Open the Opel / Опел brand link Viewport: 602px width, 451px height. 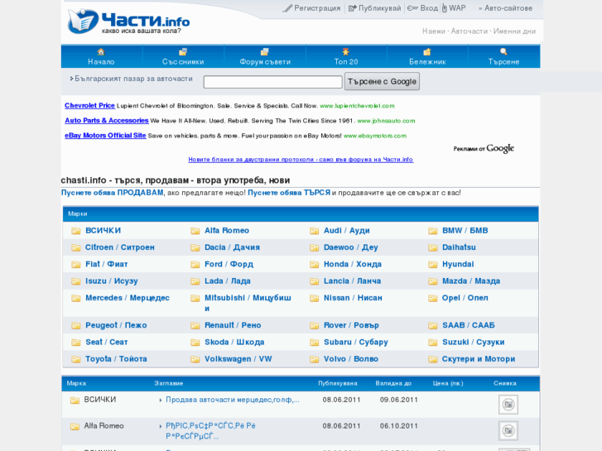tap(465, 298)
